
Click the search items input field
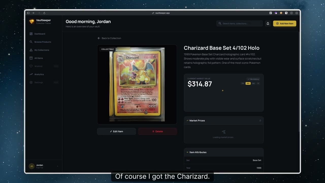coord(239,24)
